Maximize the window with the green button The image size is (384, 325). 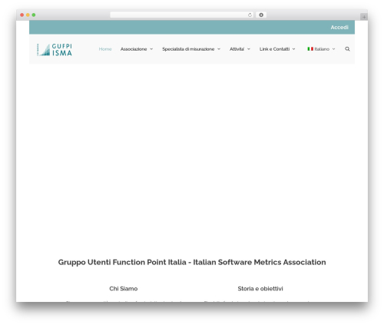(x=34, y=15)
